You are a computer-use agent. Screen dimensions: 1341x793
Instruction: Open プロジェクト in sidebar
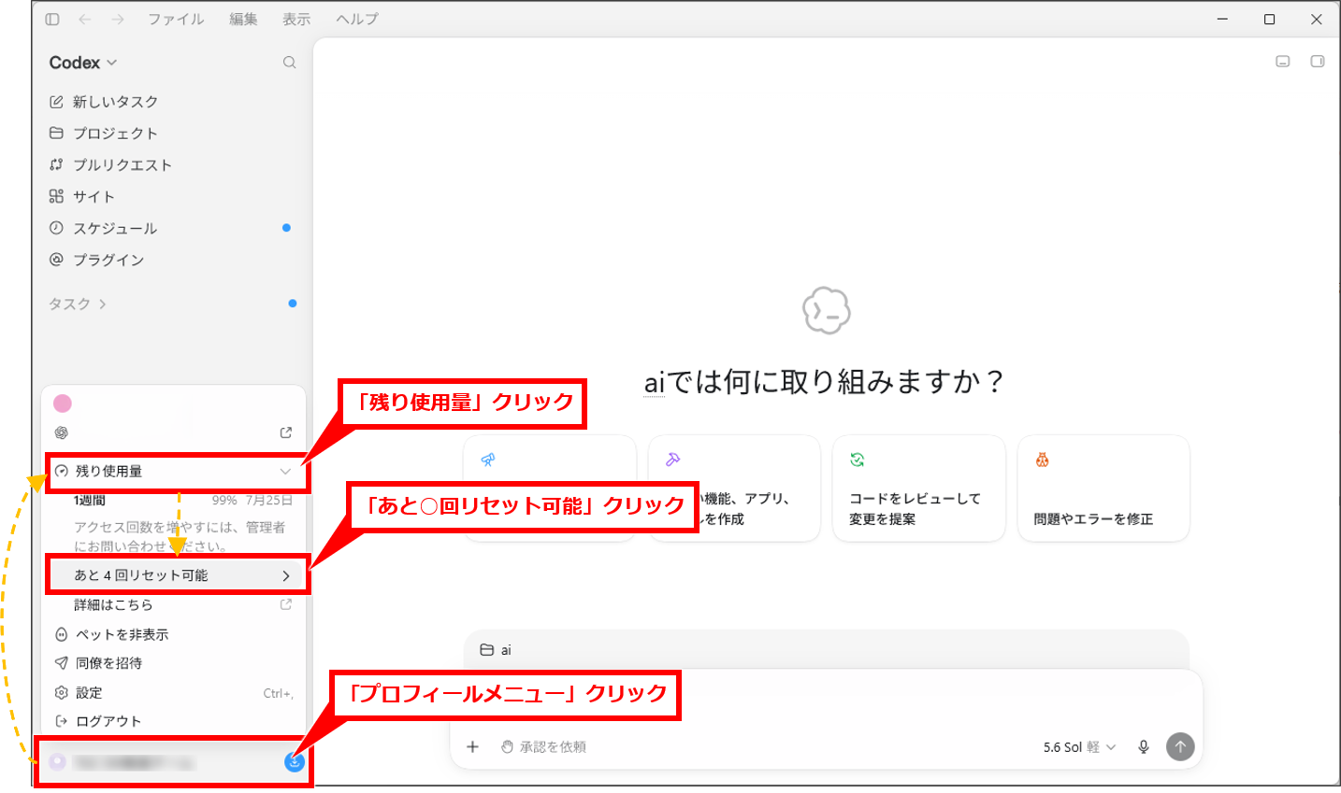[170, 134]
